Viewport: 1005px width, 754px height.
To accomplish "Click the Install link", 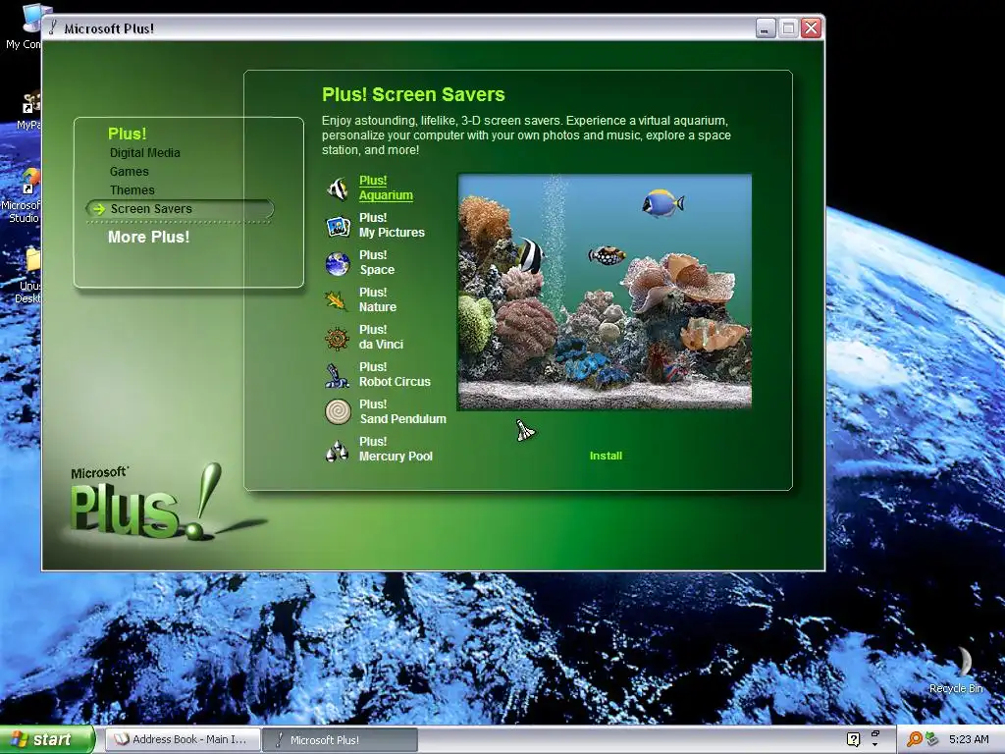I will click(x=606, y=456).
